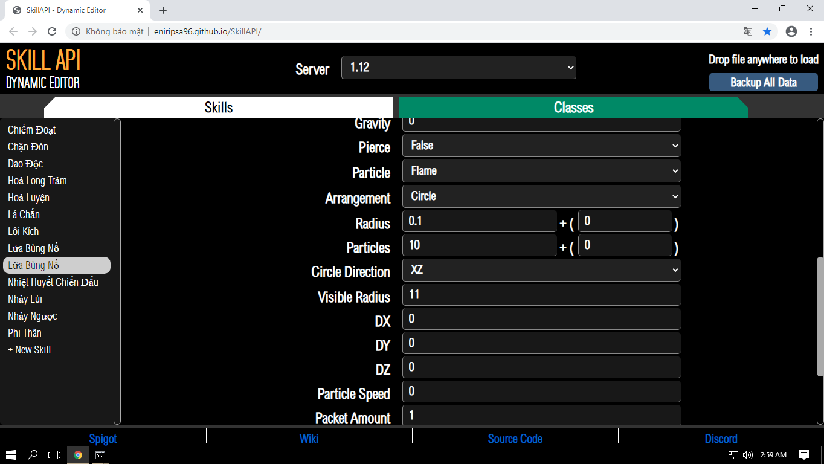This screenshot has height=464, width=824.
Task: Click the Visible Radius field
Action: pos(541,295)
